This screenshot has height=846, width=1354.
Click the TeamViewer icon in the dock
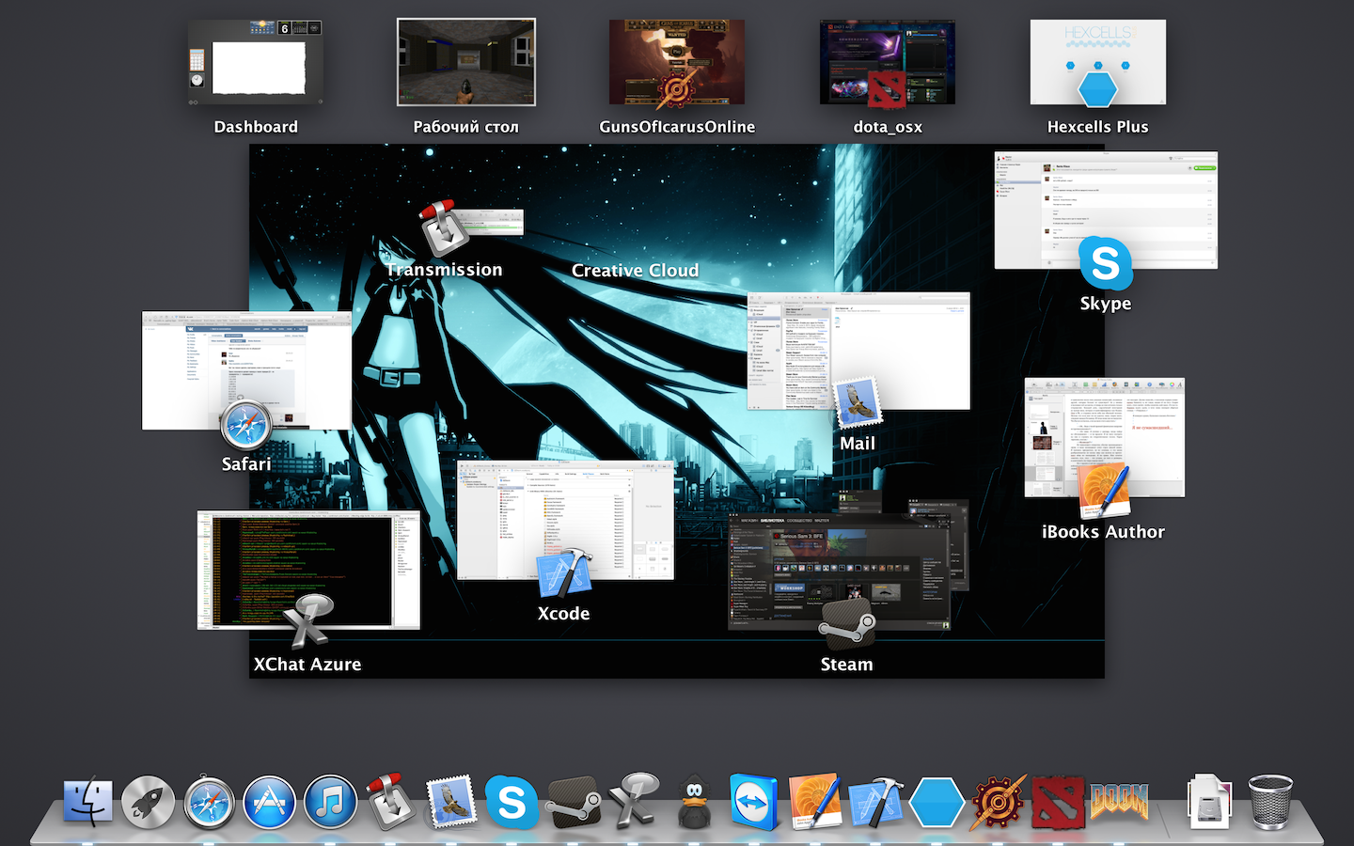tap(754, 803)
